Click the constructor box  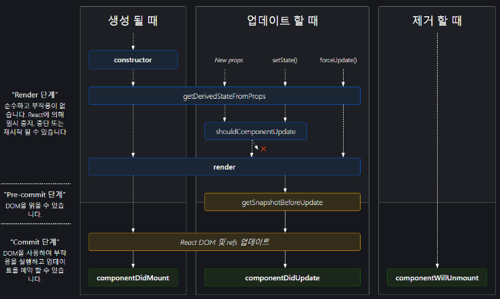[133, 60]
